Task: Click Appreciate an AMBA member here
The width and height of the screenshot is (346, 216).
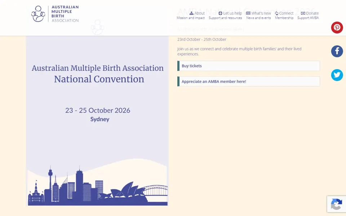Action: pyautogui.click(x=248, y=81)
